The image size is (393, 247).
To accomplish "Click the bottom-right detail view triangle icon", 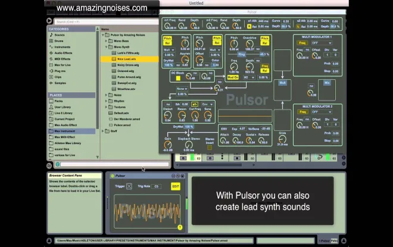I will pyautogui.click(x=344, y=240).
